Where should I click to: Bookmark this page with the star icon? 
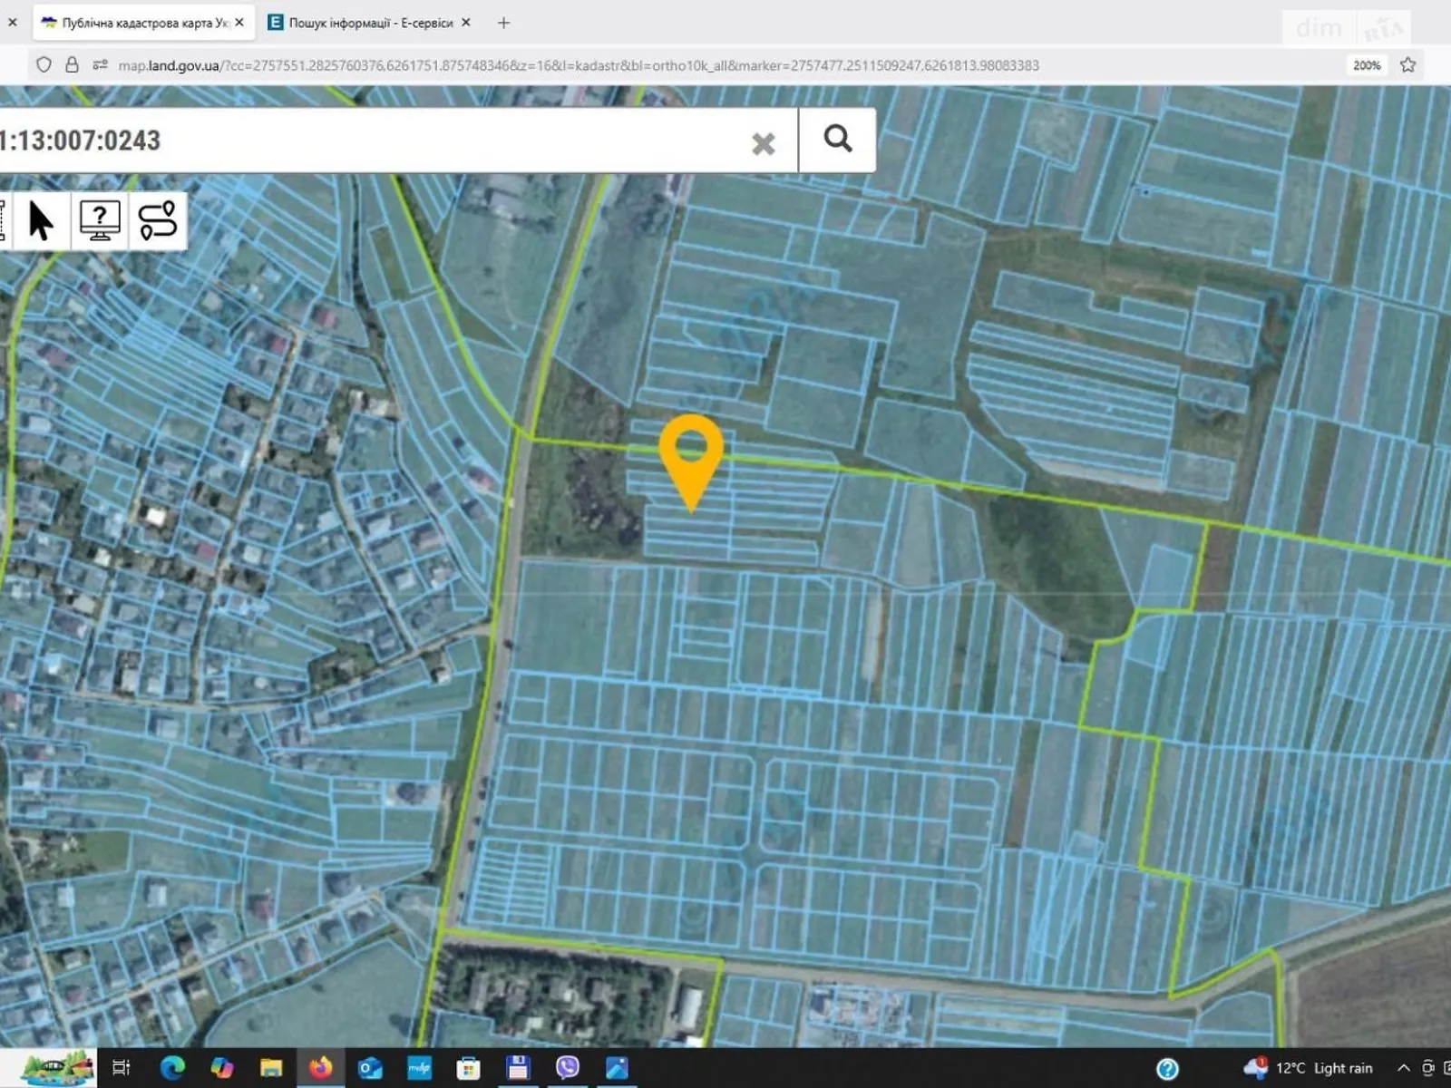pos(1407,65)
